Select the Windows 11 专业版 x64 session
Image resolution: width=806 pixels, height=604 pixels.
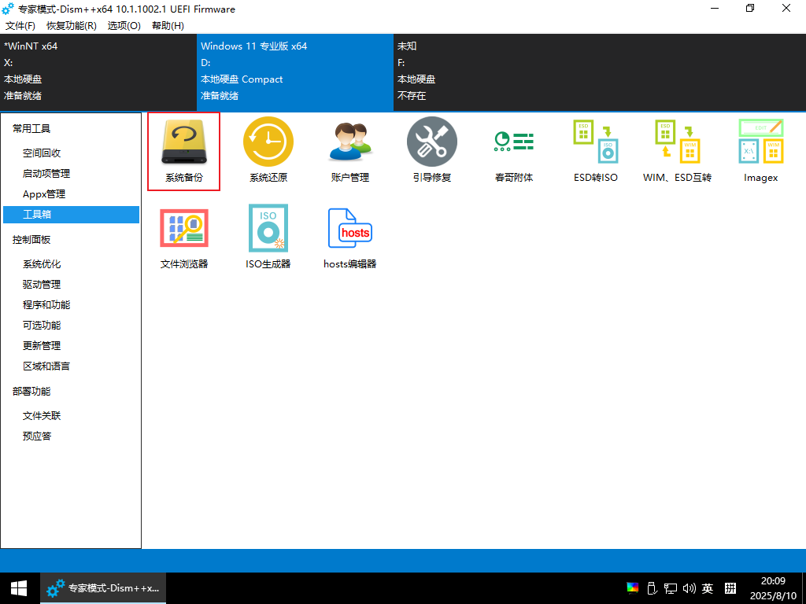point(295,72)
